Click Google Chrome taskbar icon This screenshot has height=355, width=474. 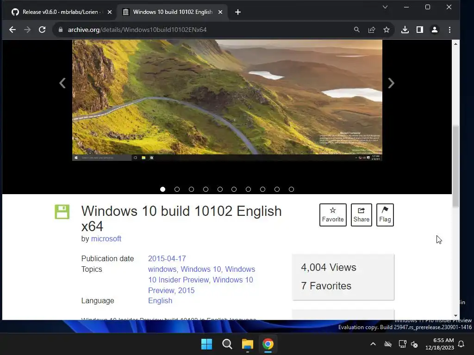268,344
